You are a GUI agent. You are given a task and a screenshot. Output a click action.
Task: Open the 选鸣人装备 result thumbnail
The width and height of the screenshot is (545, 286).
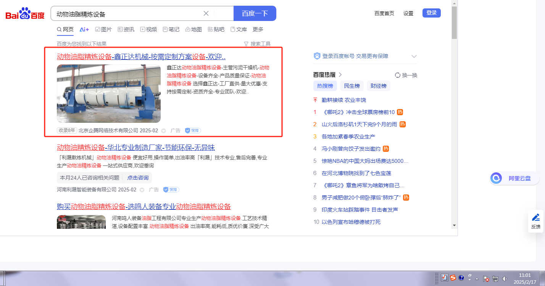coord(81,222)
